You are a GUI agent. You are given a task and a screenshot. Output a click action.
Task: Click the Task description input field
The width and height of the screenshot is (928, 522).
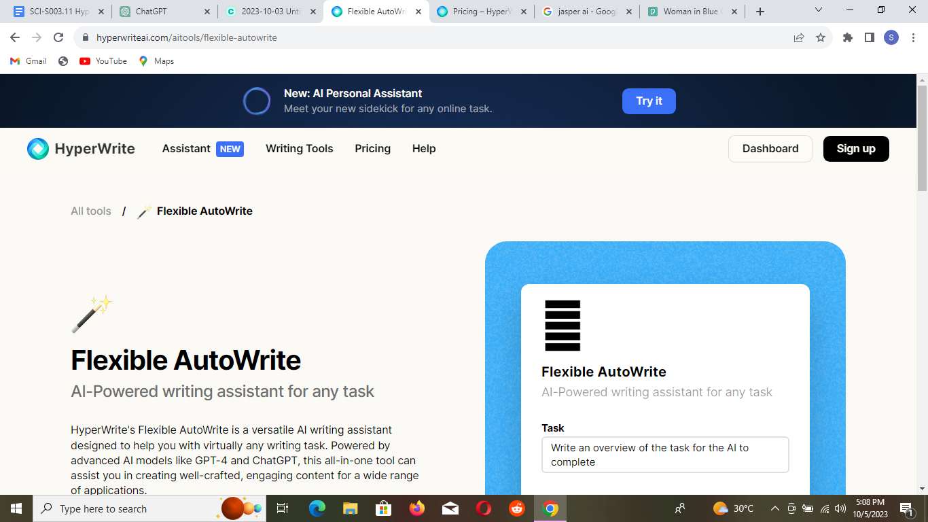point(664,454)
